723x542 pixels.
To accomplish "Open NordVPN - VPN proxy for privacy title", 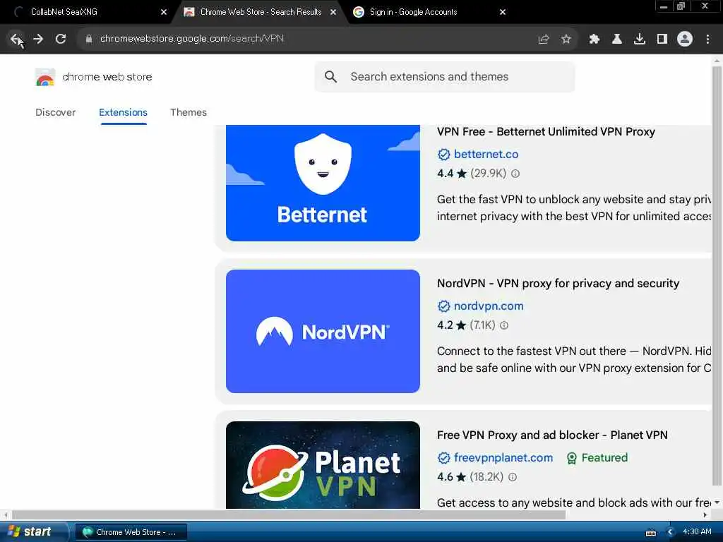I will coord(558,284).
